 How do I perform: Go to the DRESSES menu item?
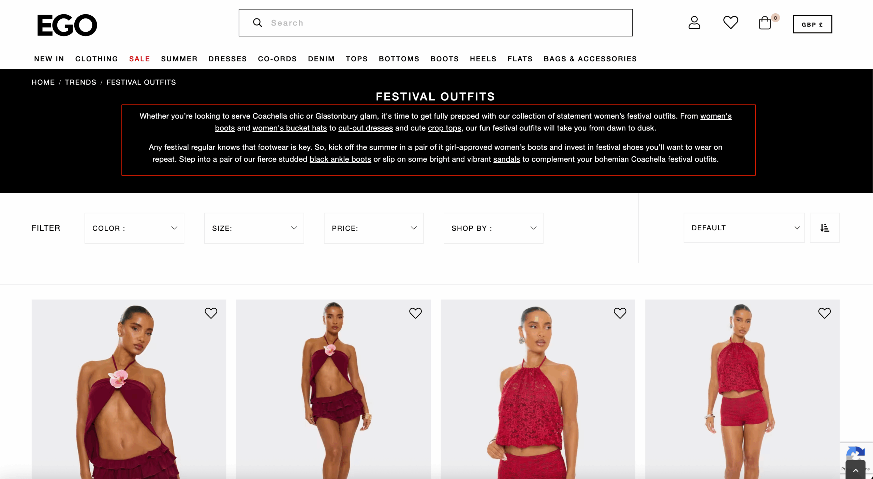pyautogui.click(x=228, y=59)
